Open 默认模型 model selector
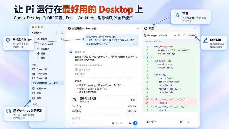This screenshot has height=129, width=229. click(x=118, y=123)
